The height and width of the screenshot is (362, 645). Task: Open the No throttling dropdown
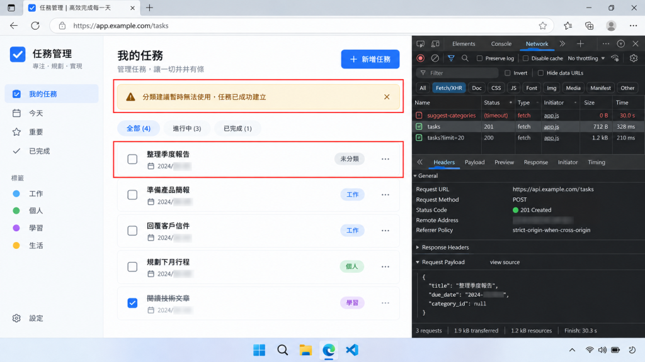586,58
